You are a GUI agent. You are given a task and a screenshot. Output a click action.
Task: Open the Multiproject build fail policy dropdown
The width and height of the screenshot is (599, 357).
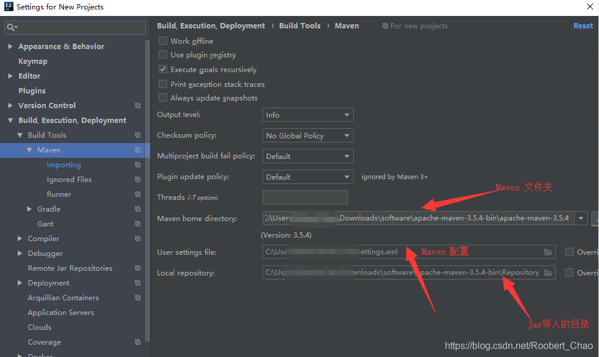(308, 156)
